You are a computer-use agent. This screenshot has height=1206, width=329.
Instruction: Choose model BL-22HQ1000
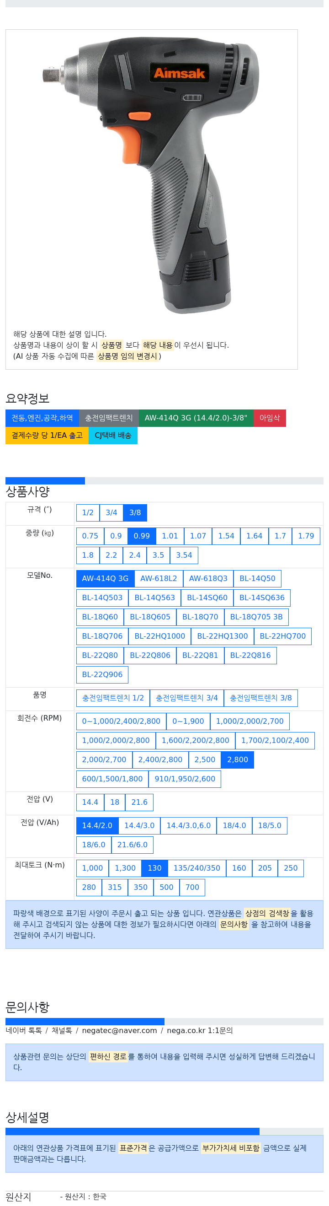pyautogui.click(x=160, y=636)
